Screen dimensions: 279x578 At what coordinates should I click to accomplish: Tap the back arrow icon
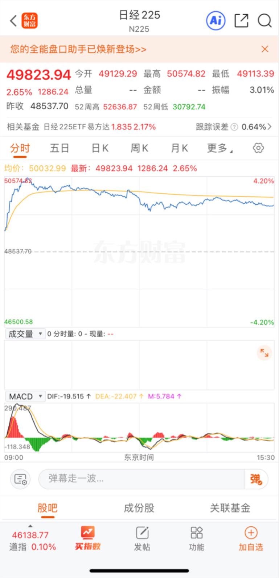click(13, 21)
